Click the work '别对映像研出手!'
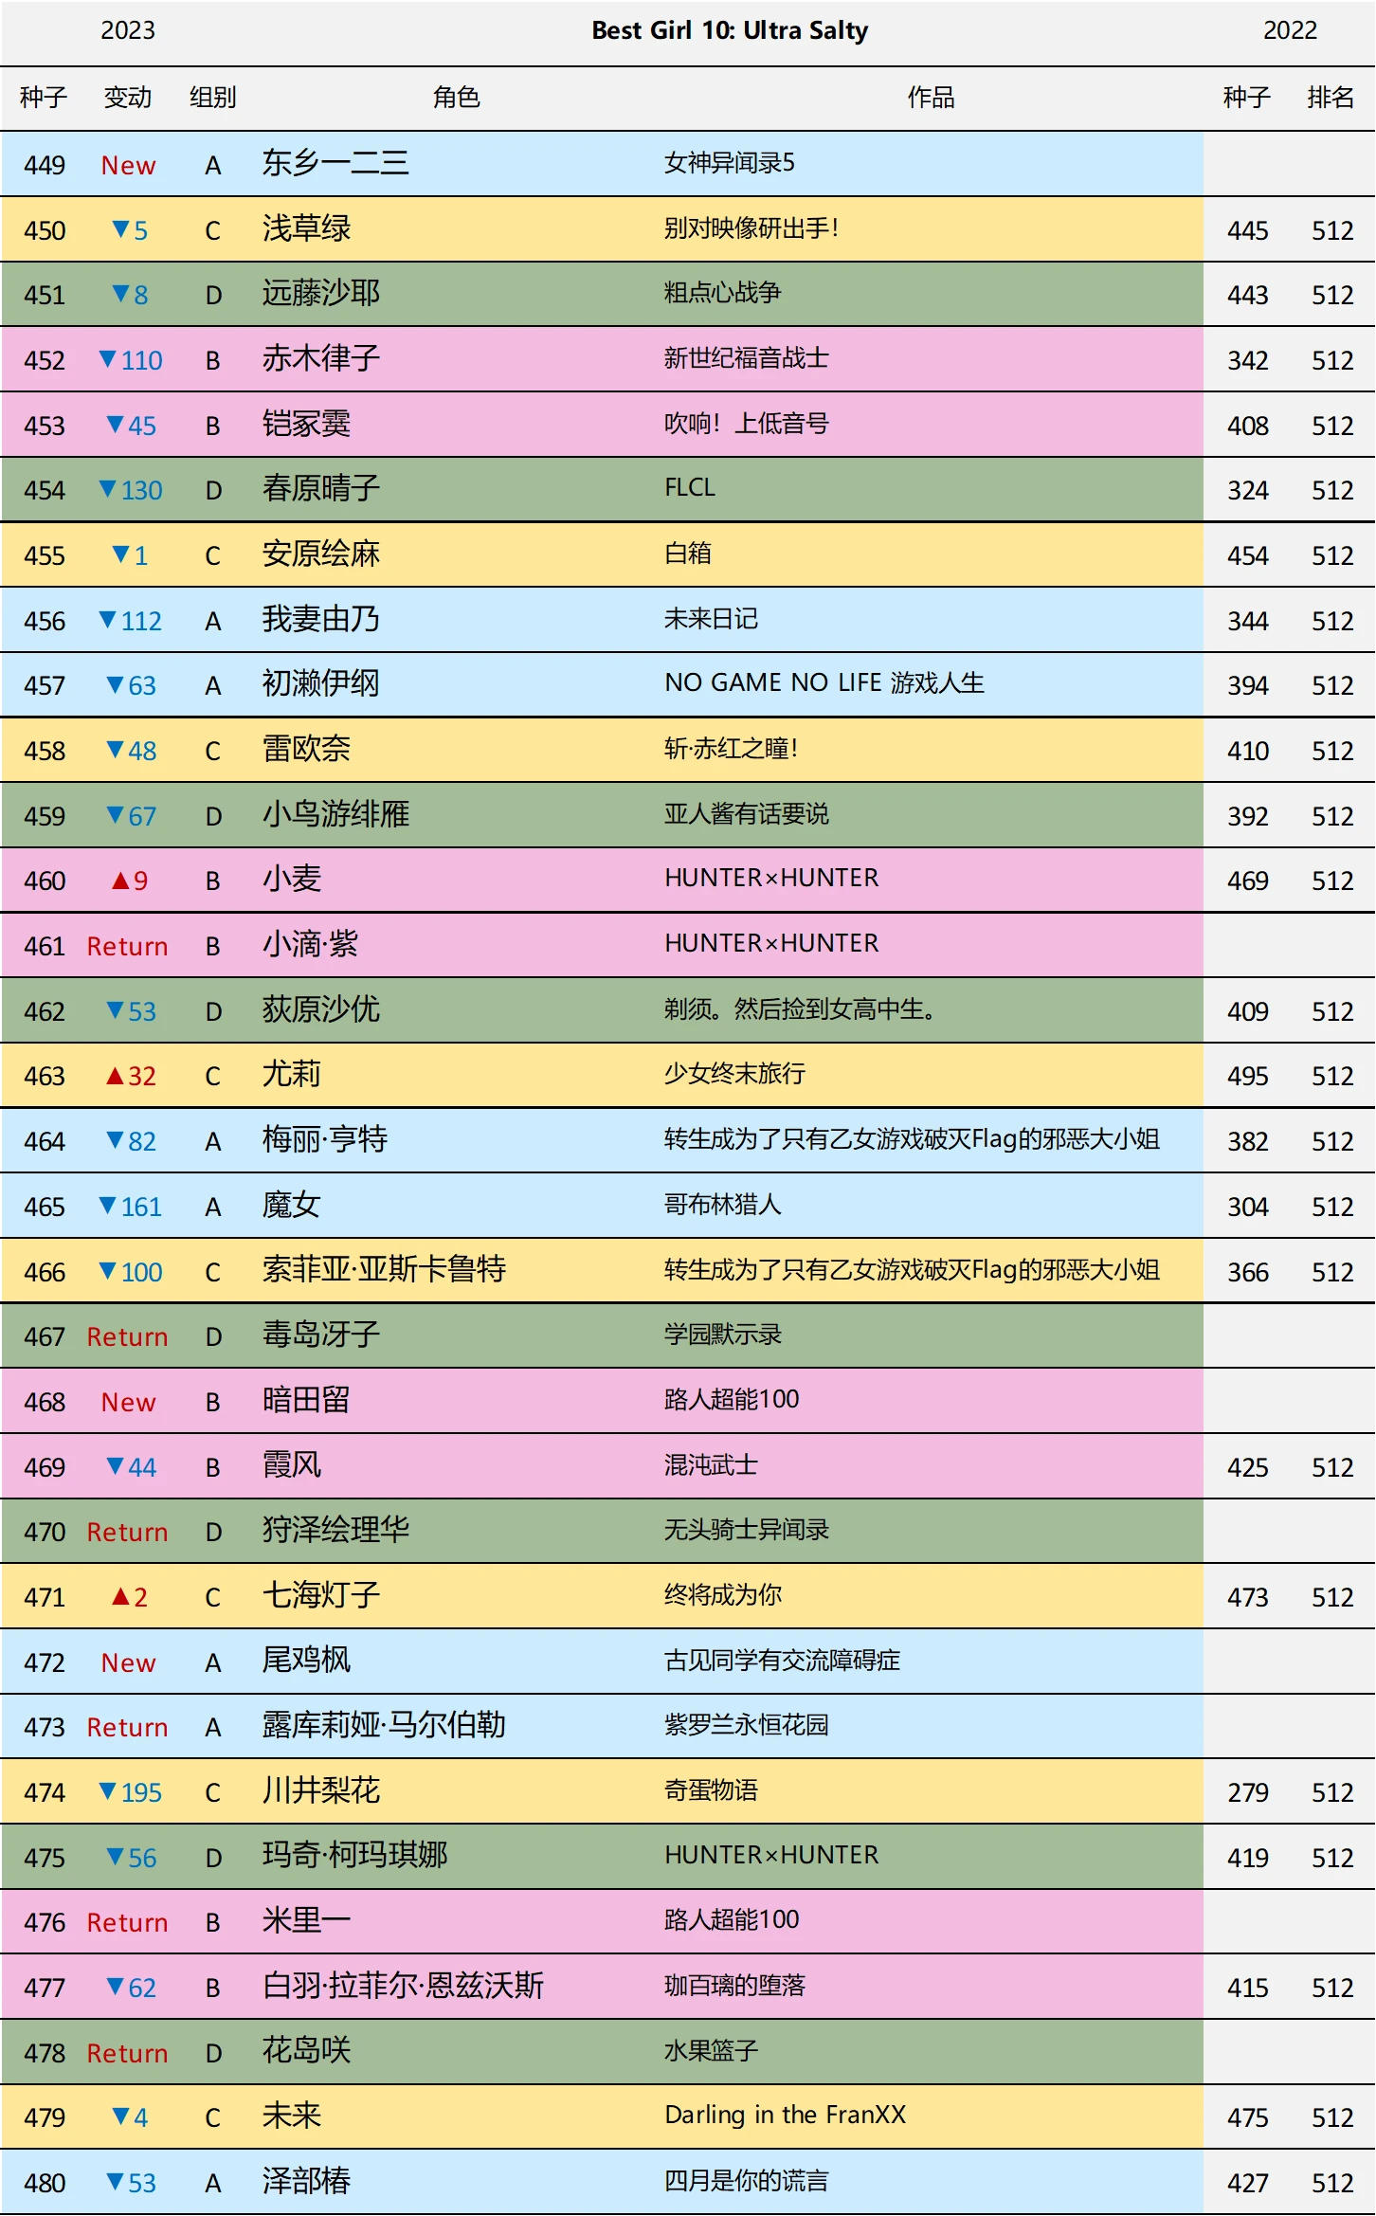This screenshot has width=1376, height=2216. [751, 228]
